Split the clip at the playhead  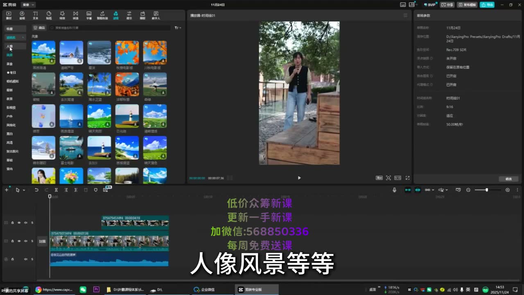coord(56,190)
